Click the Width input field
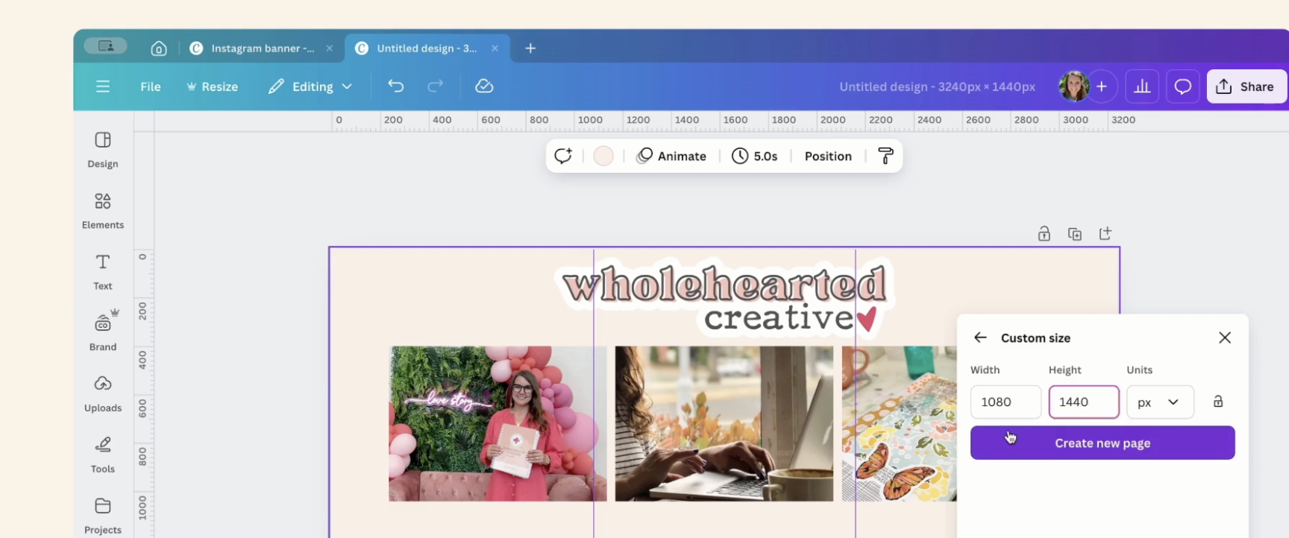This screenshot has height=538, width=1289. point(1006,402)
